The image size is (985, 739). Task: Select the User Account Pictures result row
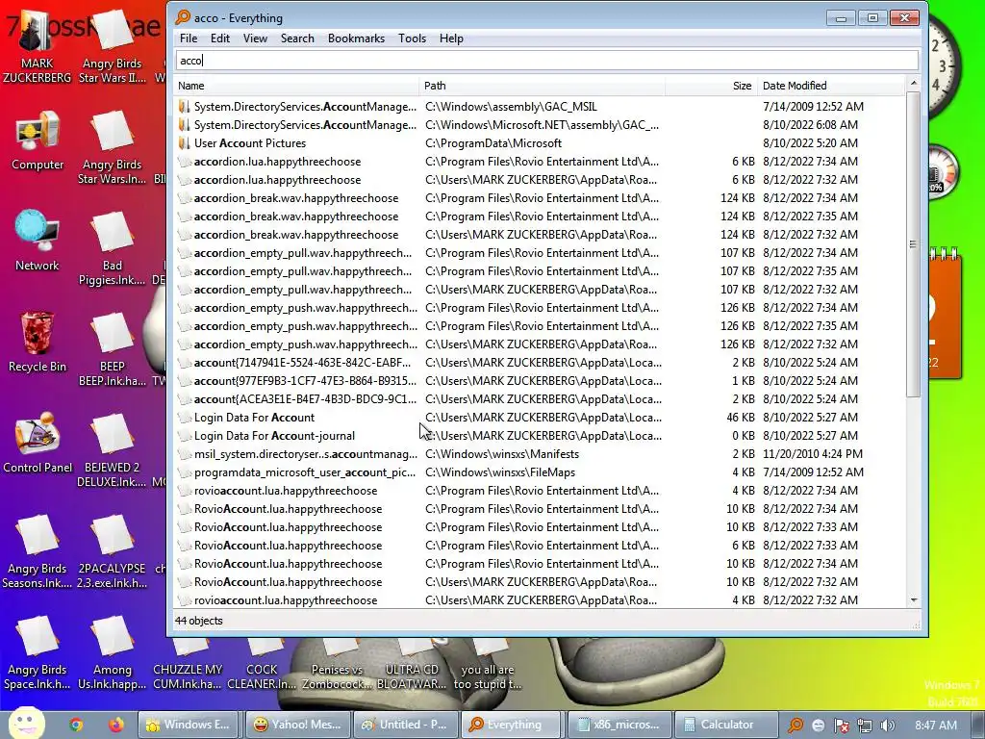pyautogui.click(x=541, y=143)
